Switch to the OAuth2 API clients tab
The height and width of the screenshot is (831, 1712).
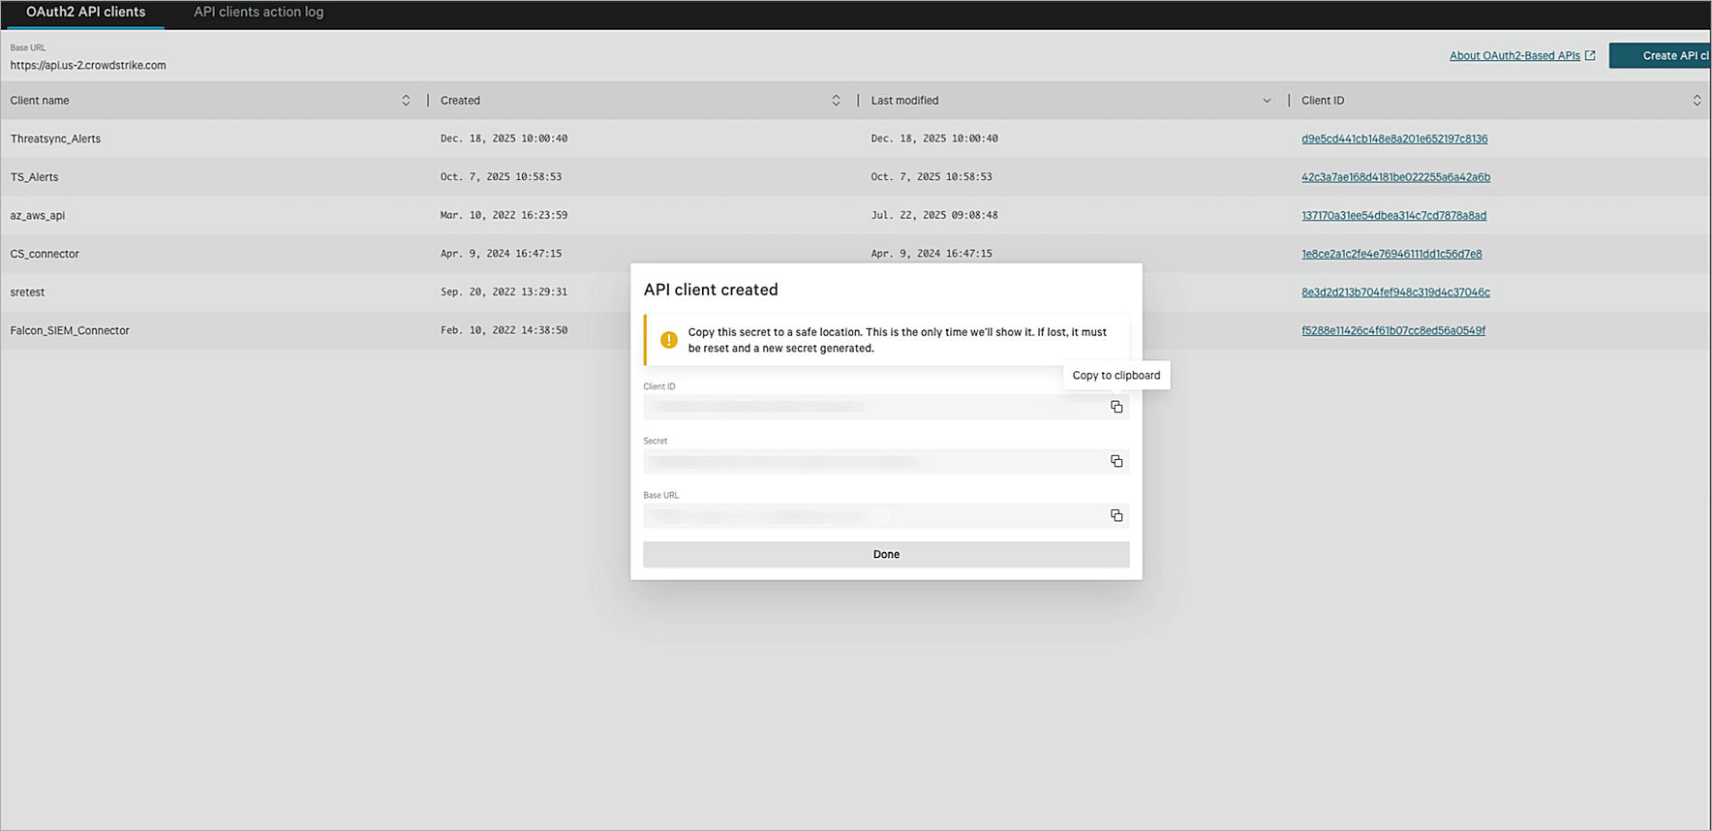pos(85,13)
